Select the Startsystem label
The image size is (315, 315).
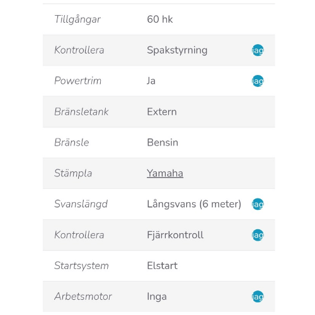(81, 266)
